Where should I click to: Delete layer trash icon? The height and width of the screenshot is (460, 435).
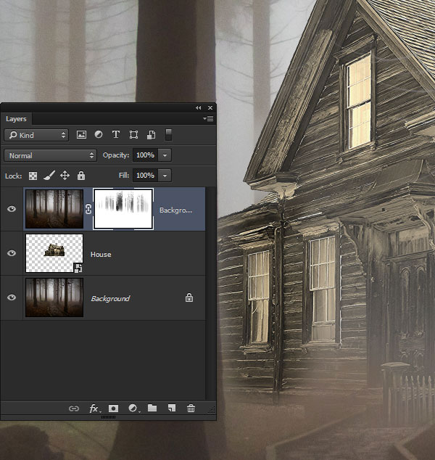[x=191, y=408]
